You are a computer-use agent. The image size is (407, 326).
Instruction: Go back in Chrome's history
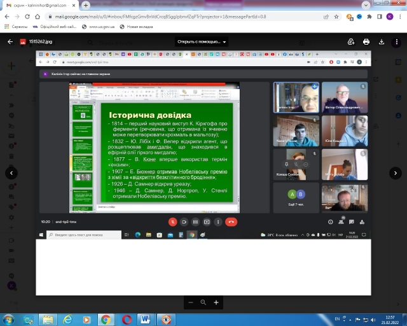click(7, 17)
